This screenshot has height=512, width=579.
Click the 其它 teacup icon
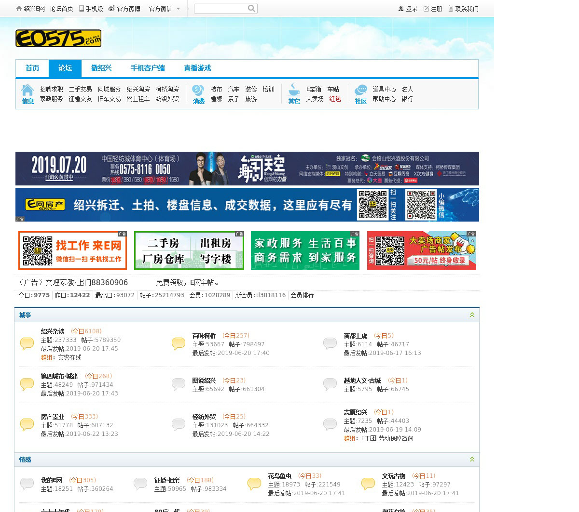point(294,90)
